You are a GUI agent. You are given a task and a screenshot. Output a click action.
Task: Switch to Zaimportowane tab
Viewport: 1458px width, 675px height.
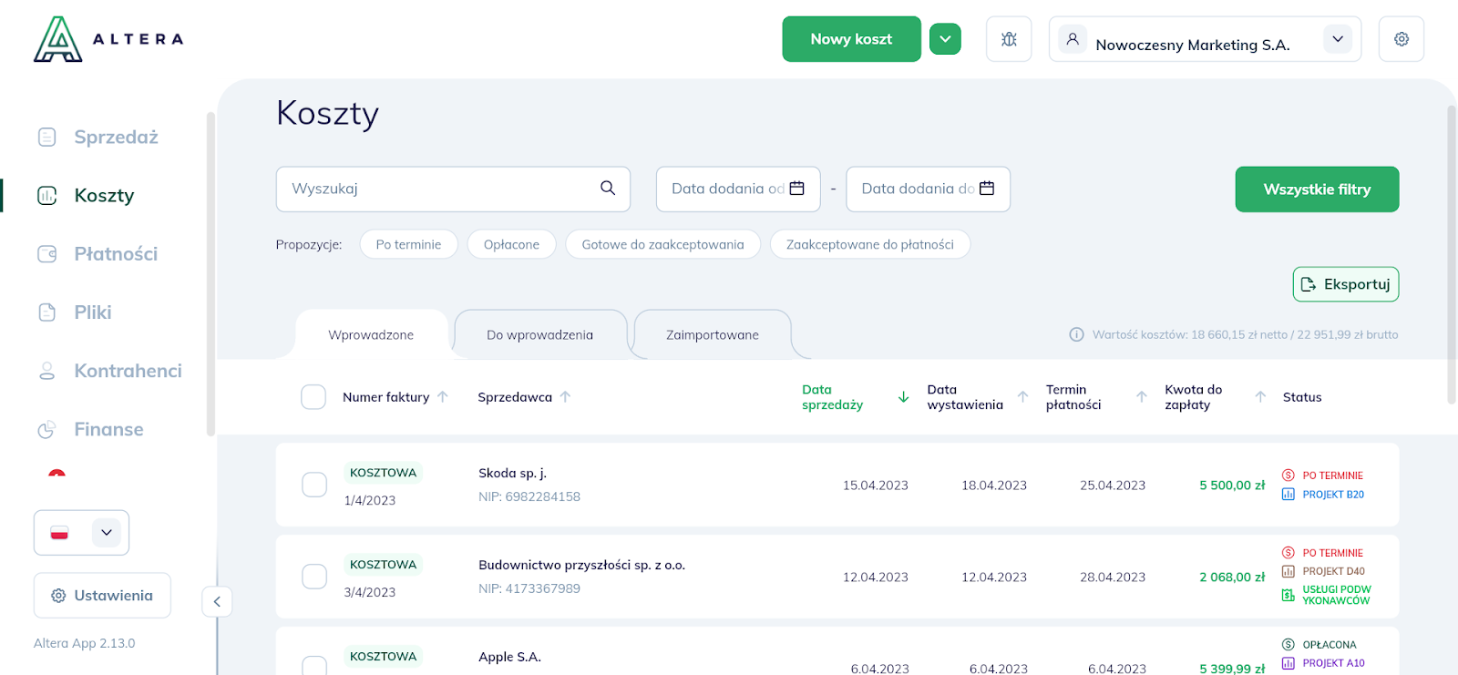[713, 334]
